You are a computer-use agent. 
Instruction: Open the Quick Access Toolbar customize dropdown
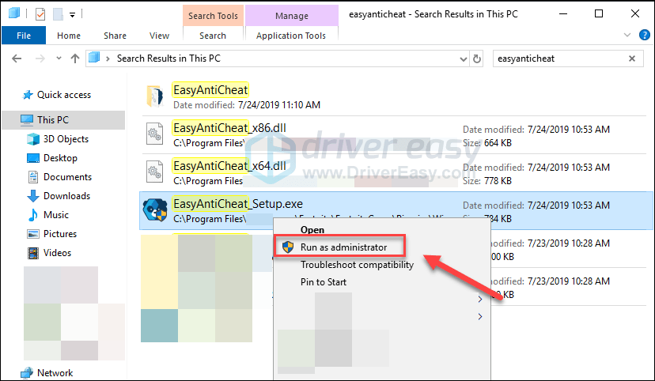[73, 14]
